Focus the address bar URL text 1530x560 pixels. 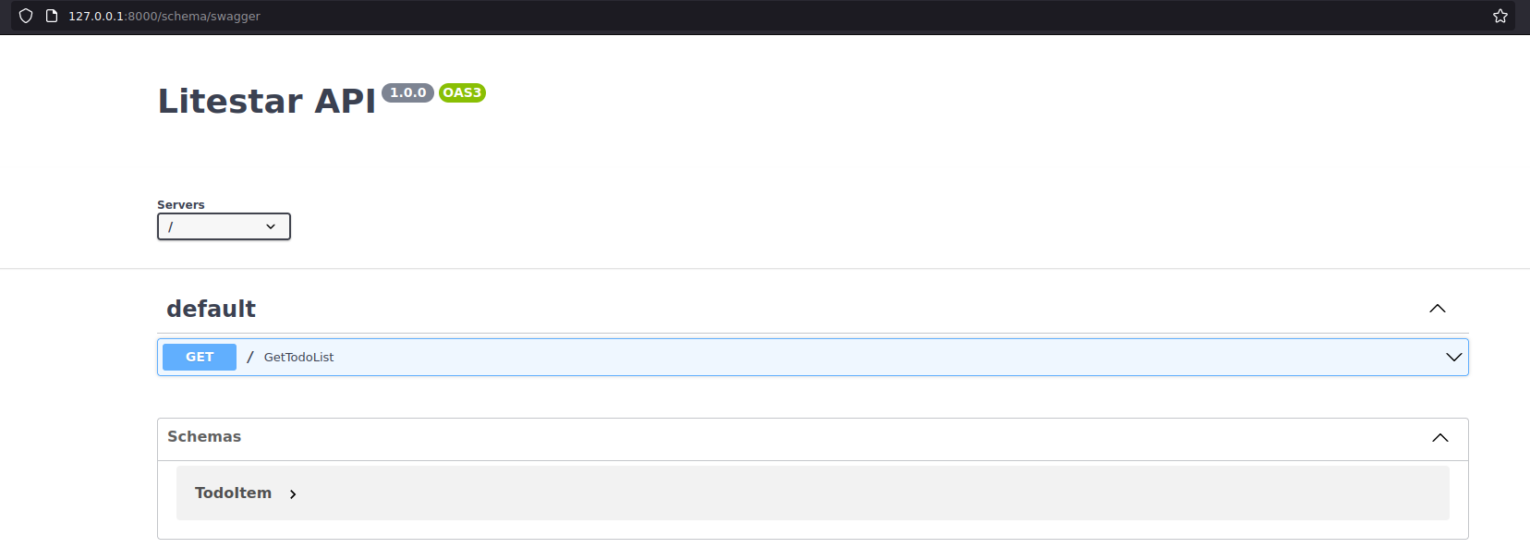pyautogui.click(x=164, y=16)
